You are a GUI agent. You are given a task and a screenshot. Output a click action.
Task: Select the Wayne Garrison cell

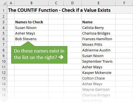[98, 90]
